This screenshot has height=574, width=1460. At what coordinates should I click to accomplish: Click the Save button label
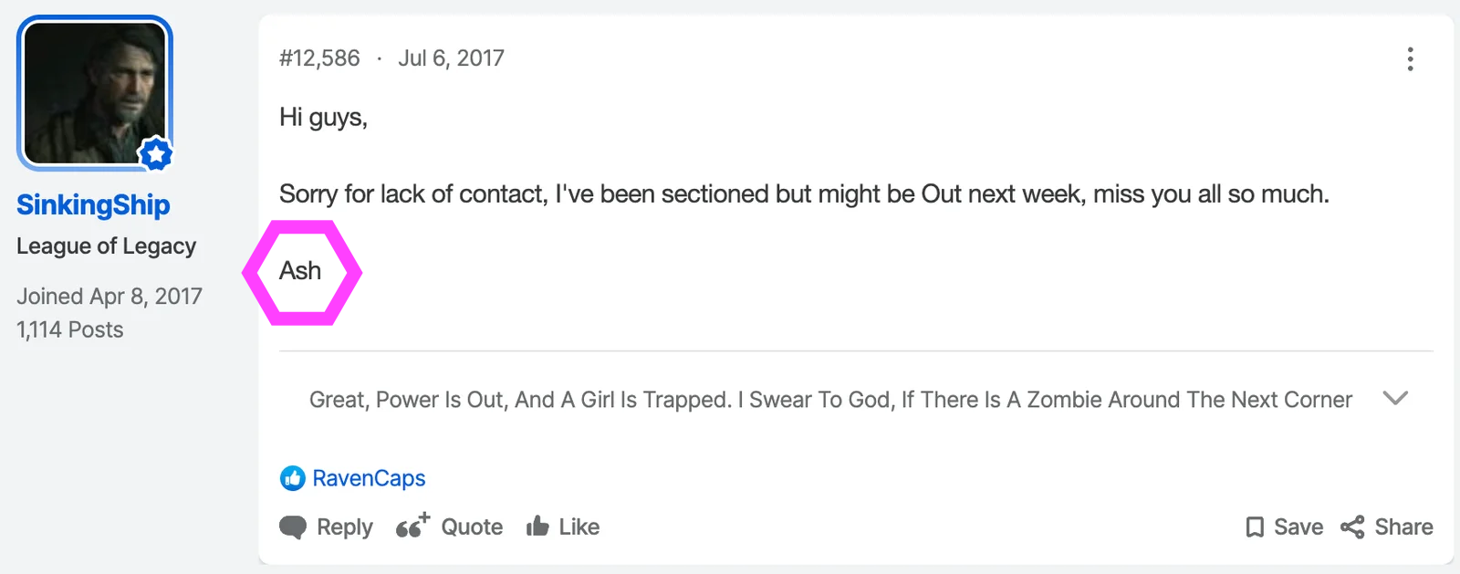[x=1298, y=527]
